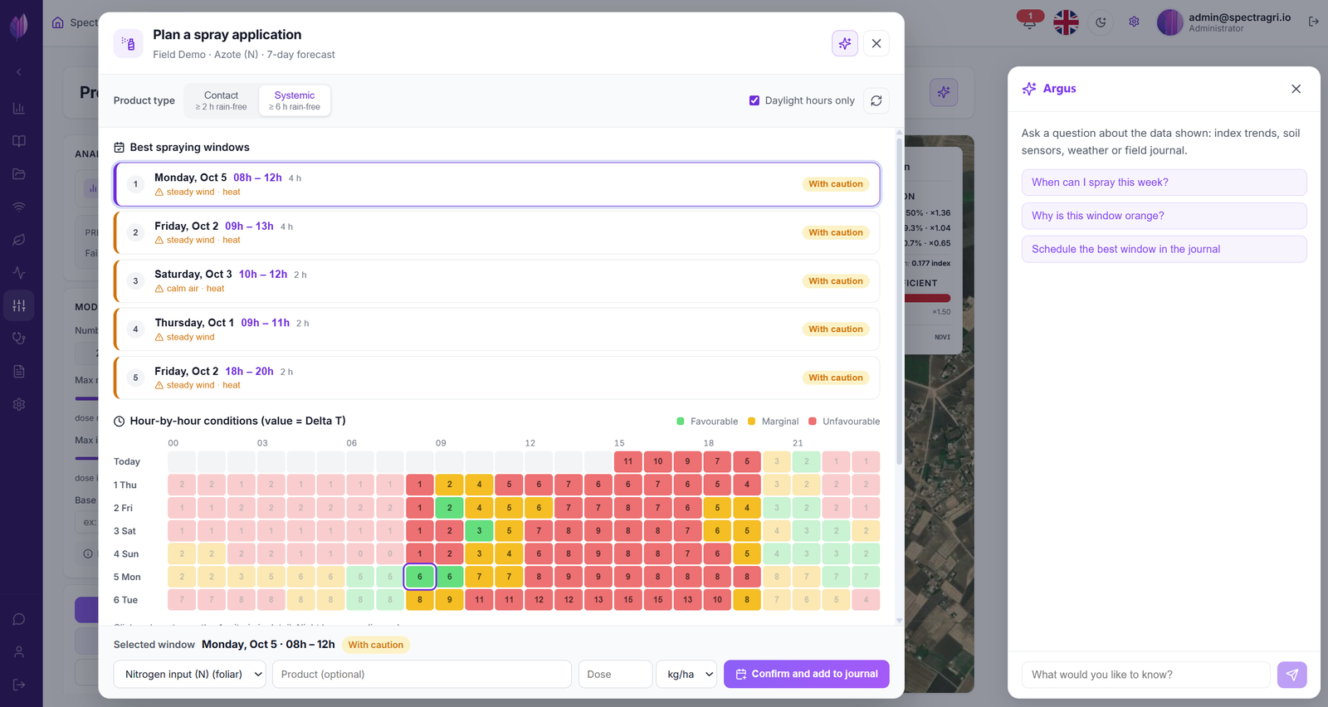The width and height of the screenshot is (1328, 707).
Task: Open the document sidebar item
Action: tap(19, 372)
